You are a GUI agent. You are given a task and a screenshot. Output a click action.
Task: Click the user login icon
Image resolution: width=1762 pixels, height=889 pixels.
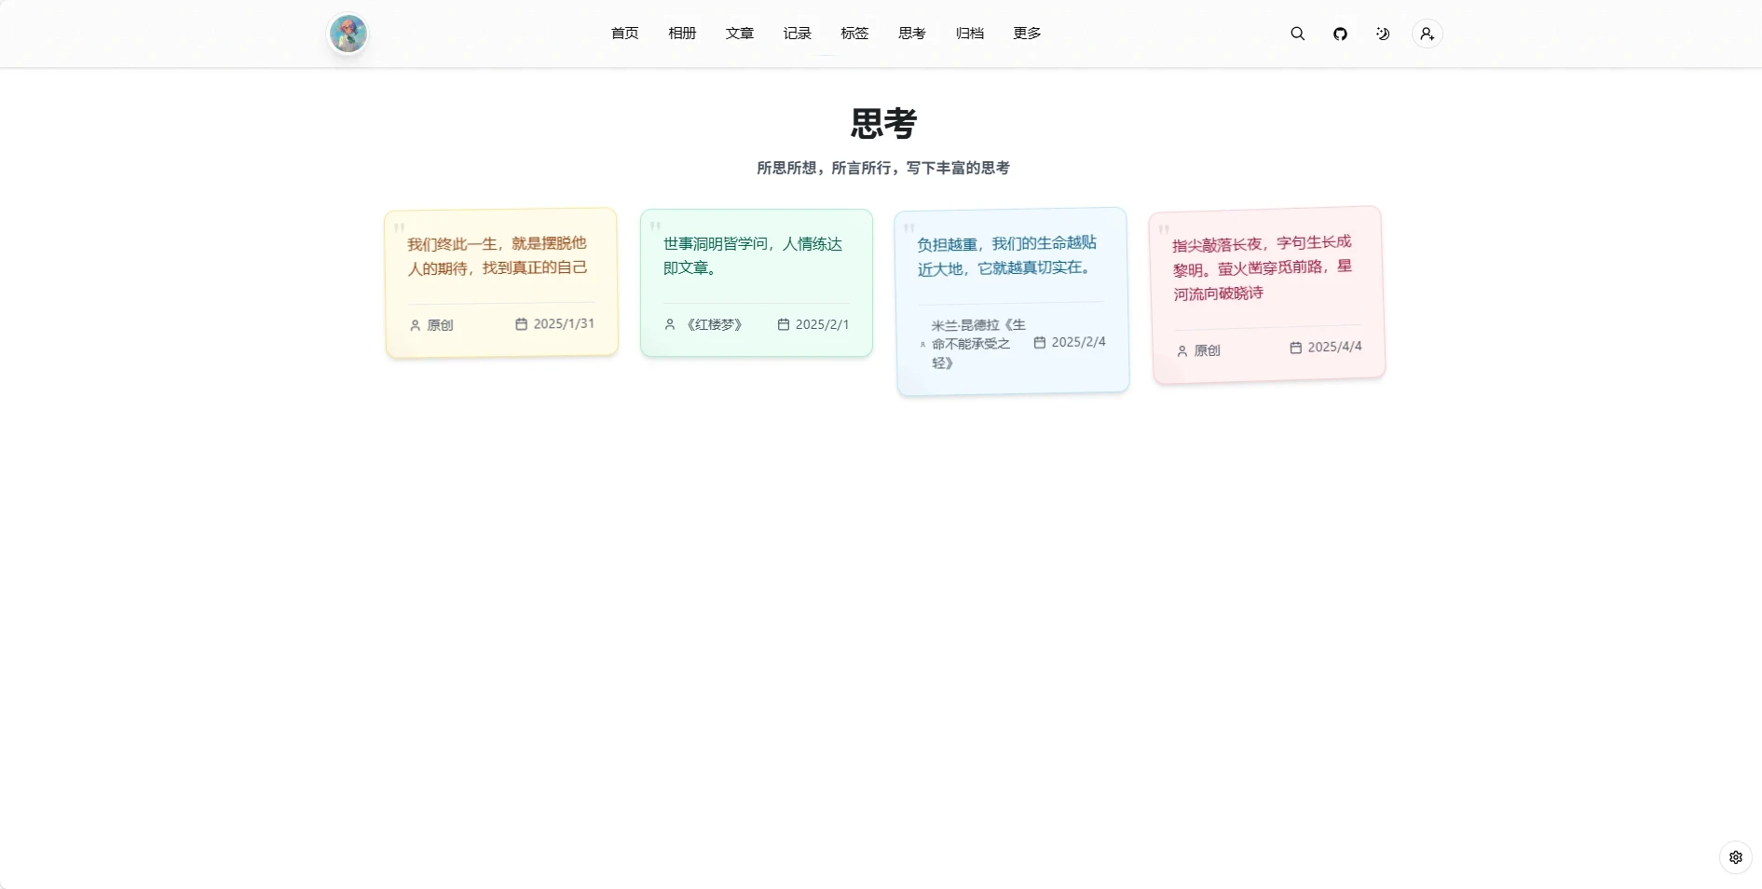click(1427, 34)
